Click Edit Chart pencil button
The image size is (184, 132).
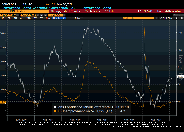[x=167, y=18]
